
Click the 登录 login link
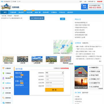(81, 1)
